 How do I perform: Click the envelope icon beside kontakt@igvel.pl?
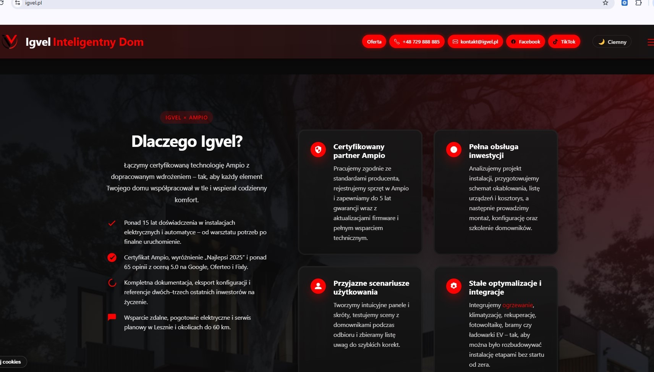(455, 42)
